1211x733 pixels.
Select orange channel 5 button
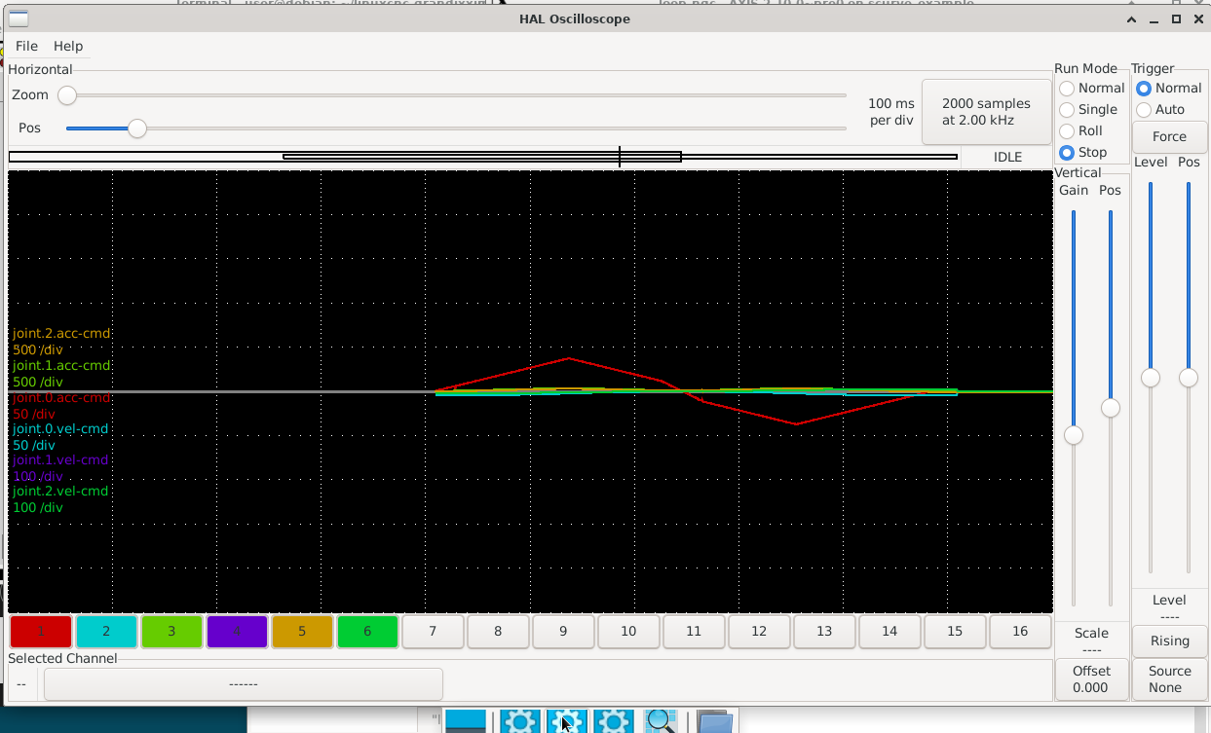coord(302,632)
